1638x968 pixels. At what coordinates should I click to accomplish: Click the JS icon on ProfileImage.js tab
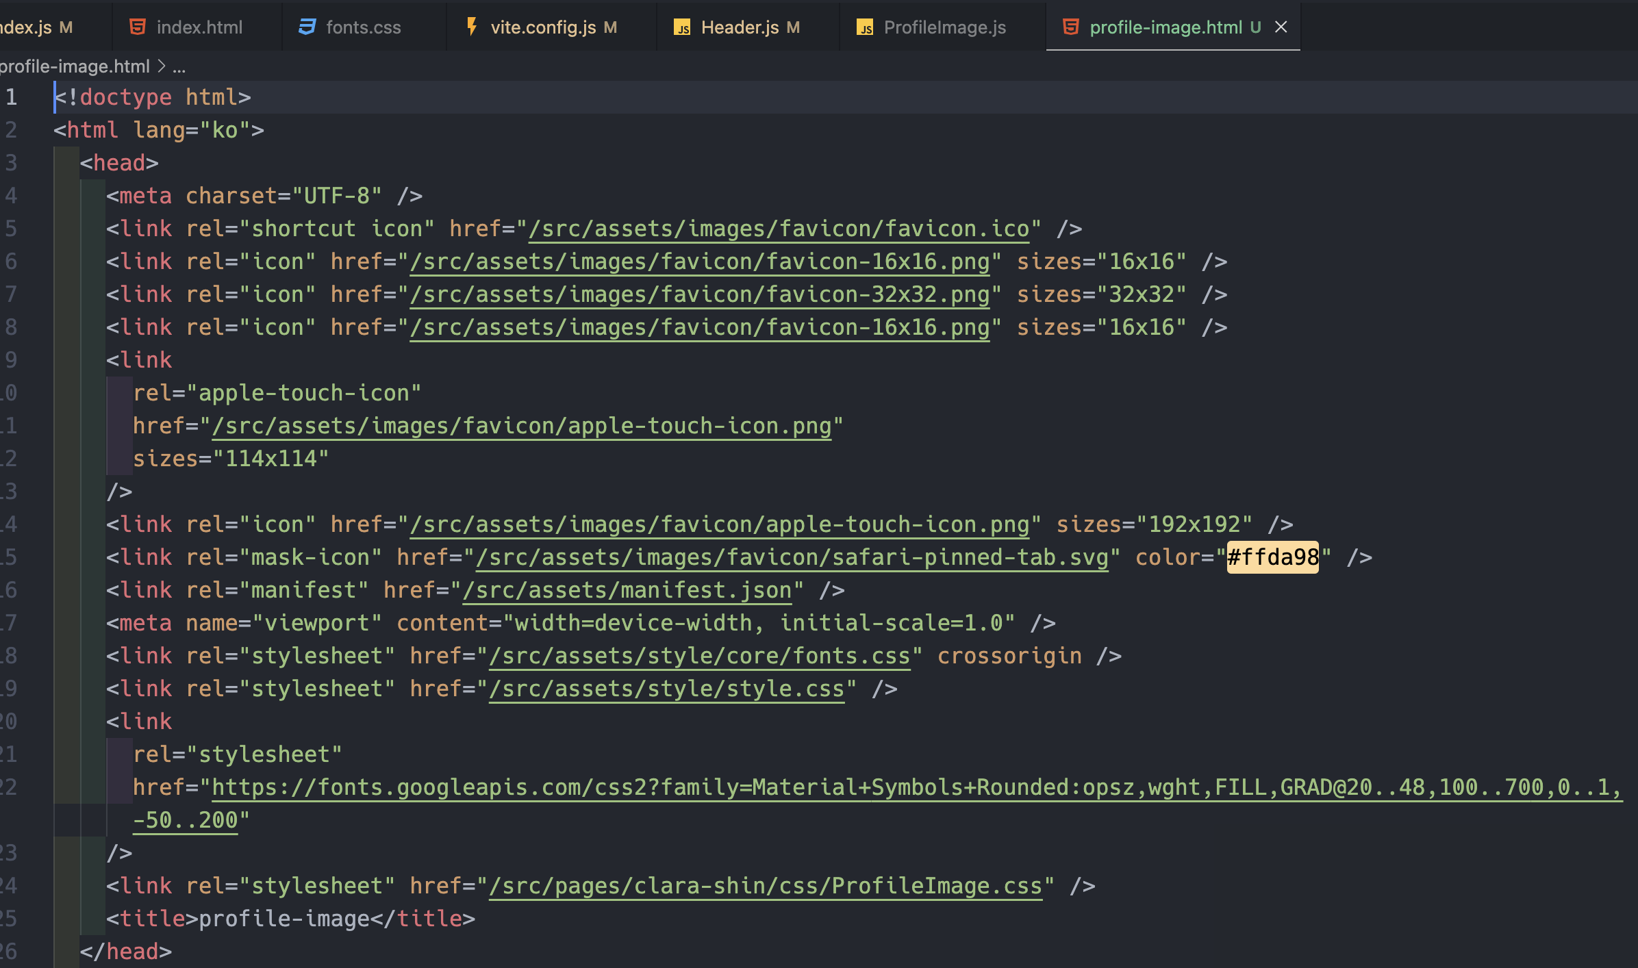[865, 27]
